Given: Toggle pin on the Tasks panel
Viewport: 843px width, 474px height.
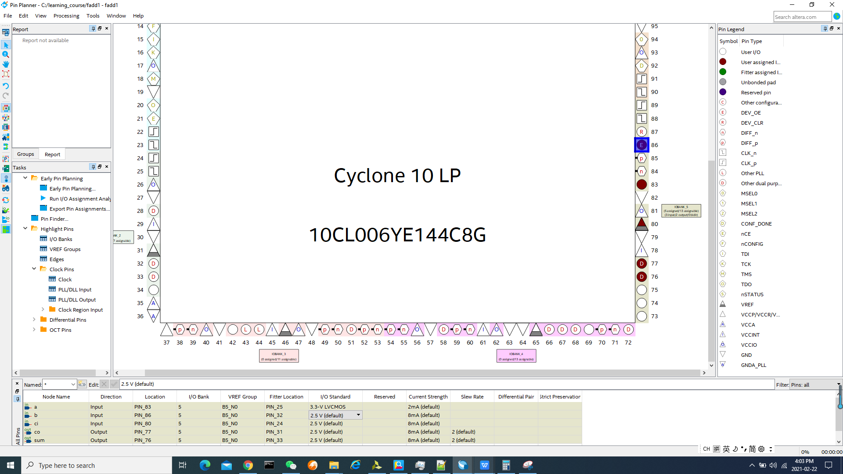Looking at the screenshot, I should pyautogui.click(x=93, y=167).
